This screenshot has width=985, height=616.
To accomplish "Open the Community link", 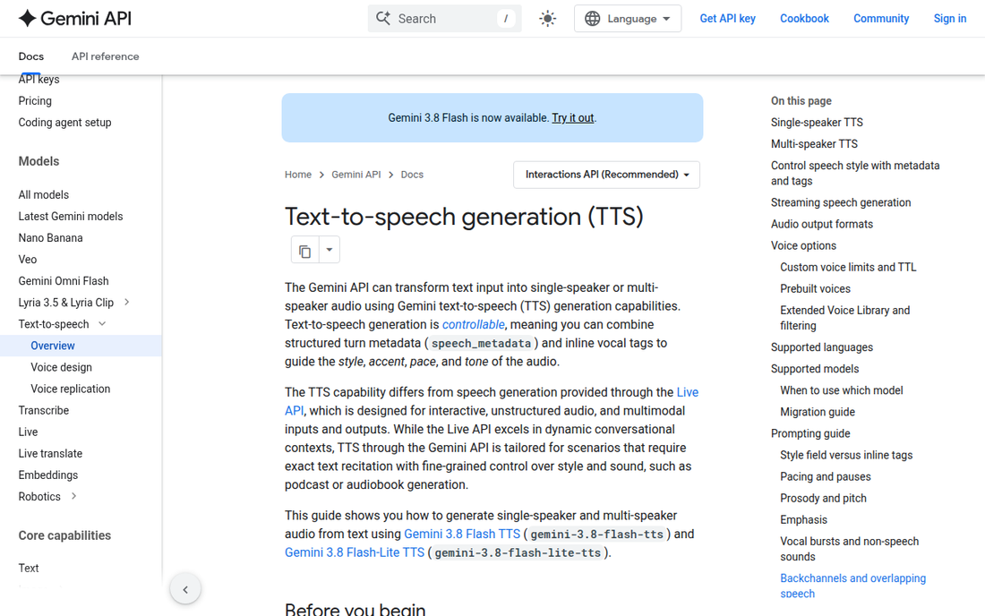I will click(881, 19).
